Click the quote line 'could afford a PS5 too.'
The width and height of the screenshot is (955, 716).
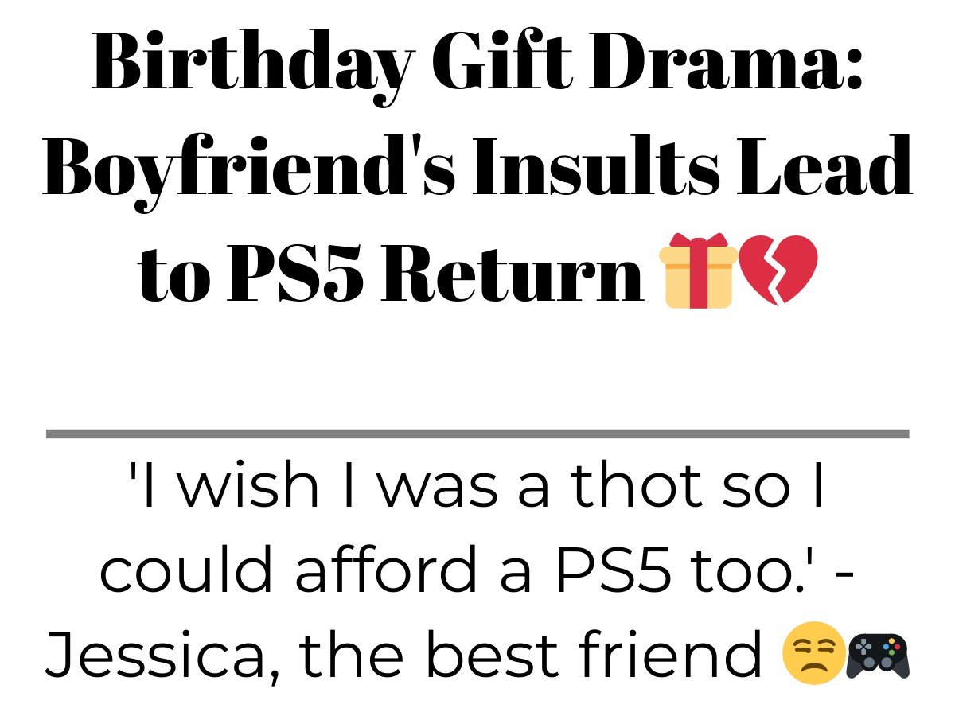pos(477,573)
